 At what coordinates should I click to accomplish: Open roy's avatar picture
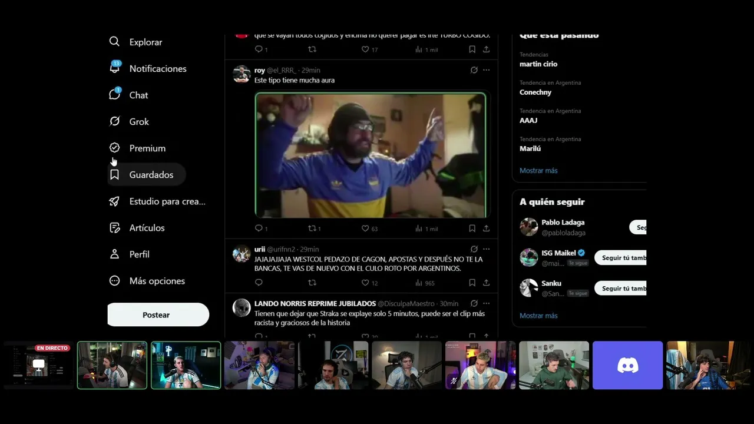[242, 74]
